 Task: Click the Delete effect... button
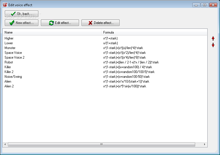click(x=100, y=23)
